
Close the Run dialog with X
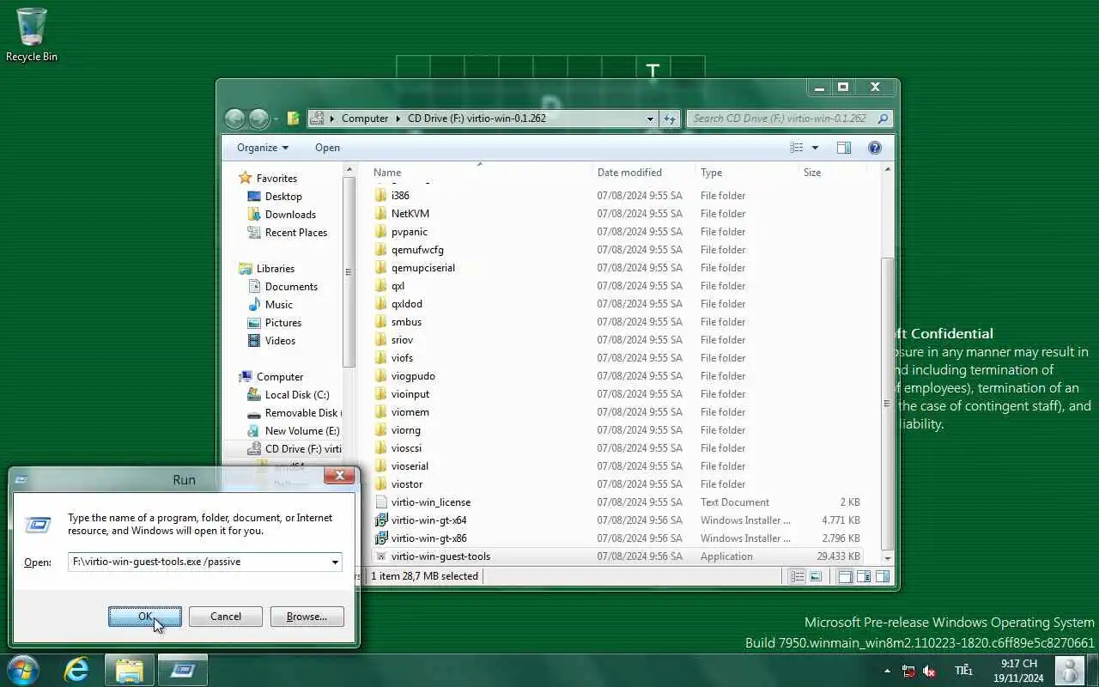[x=339, y=475]
